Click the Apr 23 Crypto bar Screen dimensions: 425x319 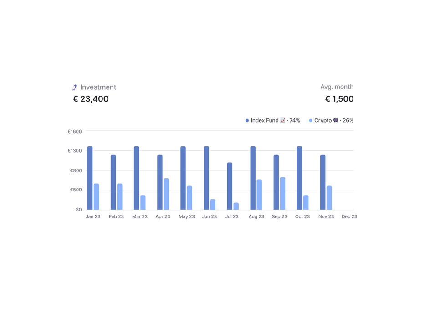[x=166, y=194]
